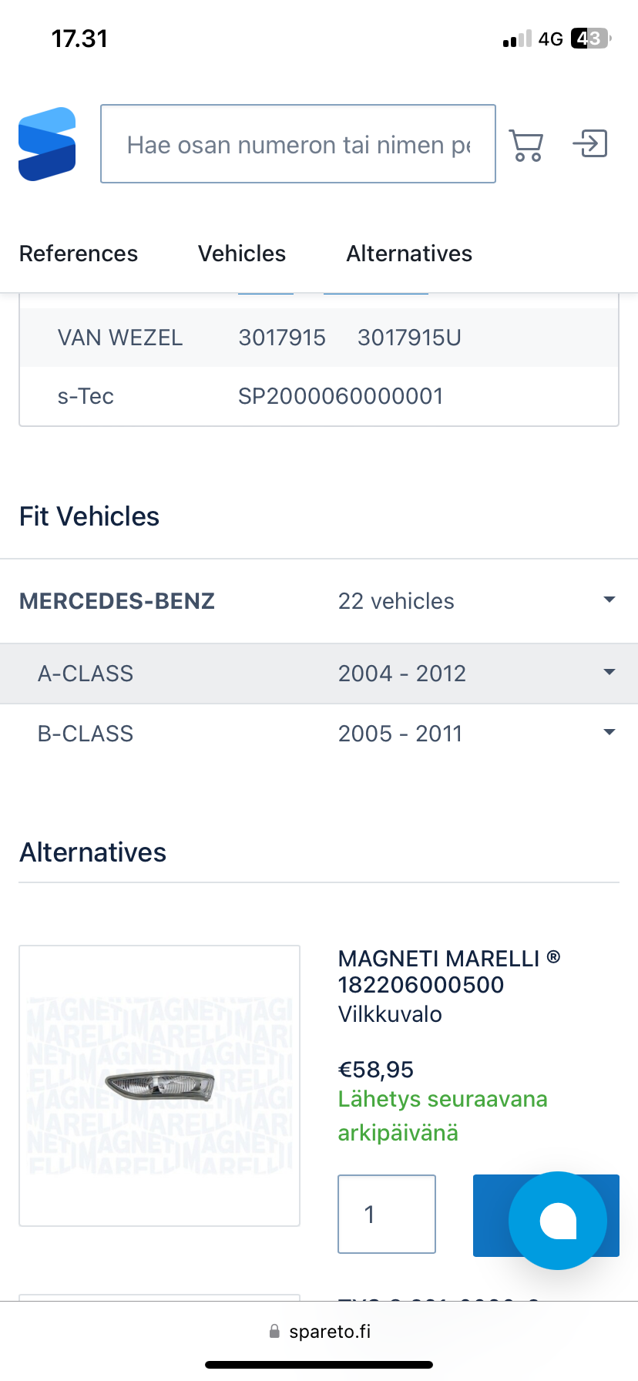Open the shopping cart
Image resolution: width=638 pixels, height=1381 pixels.
pos(526,145)
